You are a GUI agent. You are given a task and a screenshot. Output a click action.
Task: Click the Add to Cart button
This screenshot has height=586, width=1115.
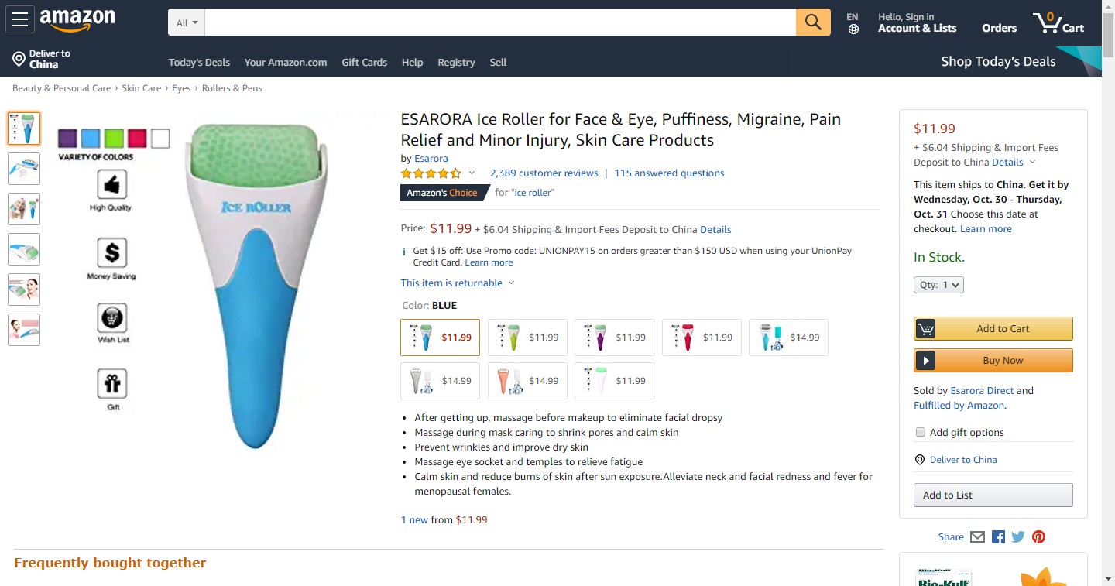click(993, 328)
